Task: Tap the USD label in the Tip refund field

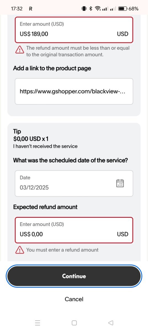Action: [x=123, y=234]
